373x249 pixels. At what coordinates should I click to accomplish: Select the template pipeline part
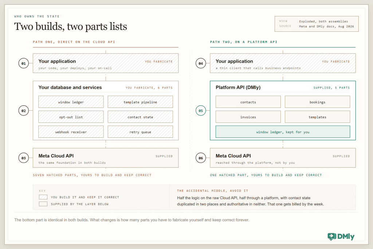pos(140,102)
